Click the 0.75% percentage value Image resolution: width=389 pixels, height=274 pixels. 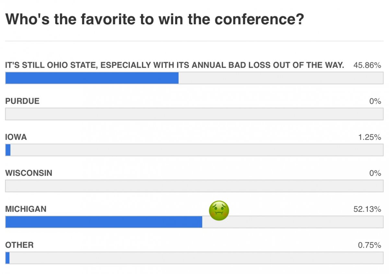pos(370,245)
